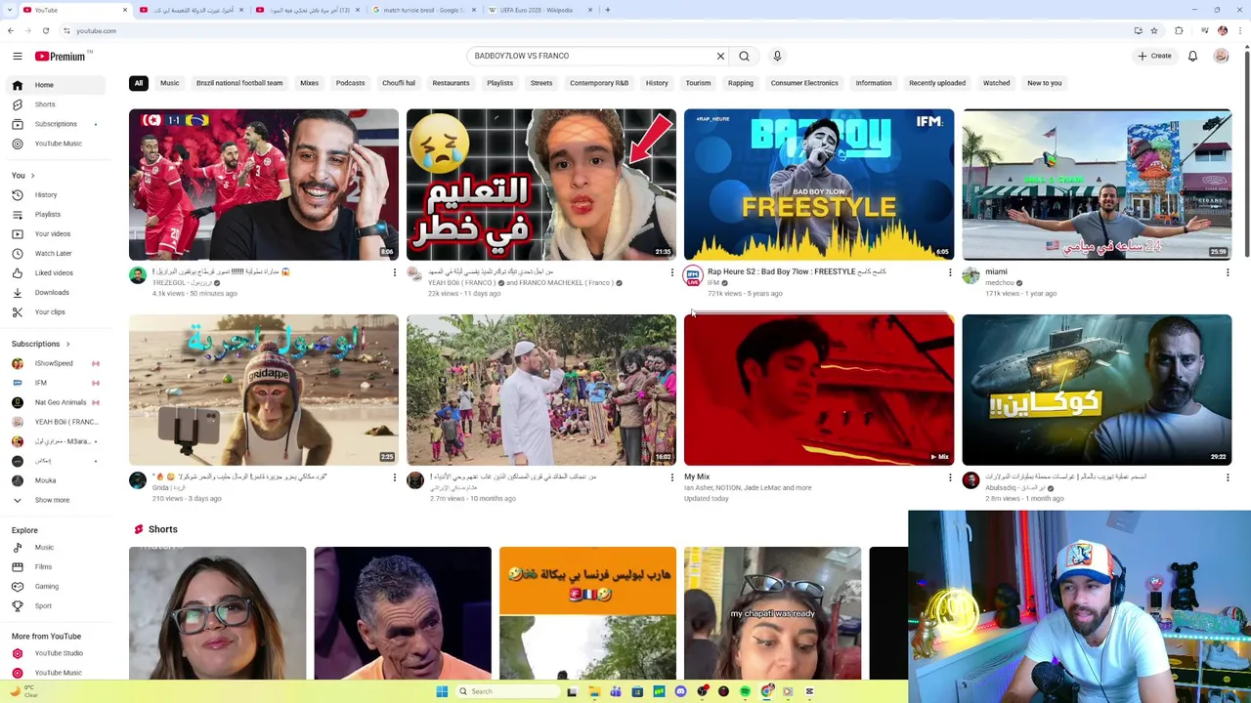Viewport: 1251px width, 703px height.
Task: Open Windows Start menu
Action: 442,691
